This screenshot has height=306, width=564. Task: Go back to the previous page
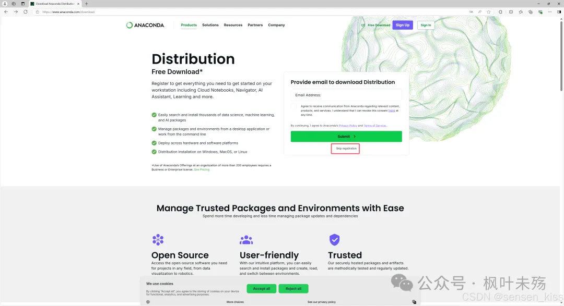coord(6,12)
